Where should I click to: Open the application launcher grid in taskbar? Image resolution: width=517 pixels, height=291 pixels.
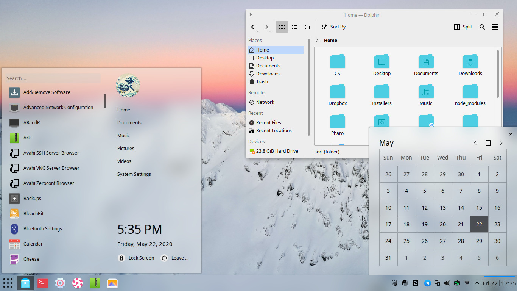[8, 283]
